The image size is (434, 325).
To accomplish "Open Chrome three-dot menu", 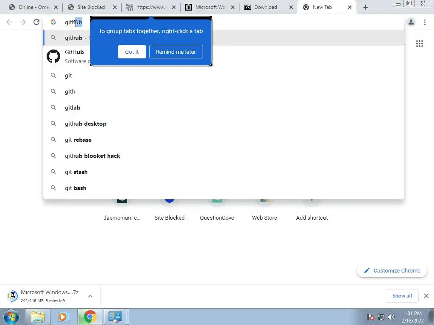I will point(425,22).
